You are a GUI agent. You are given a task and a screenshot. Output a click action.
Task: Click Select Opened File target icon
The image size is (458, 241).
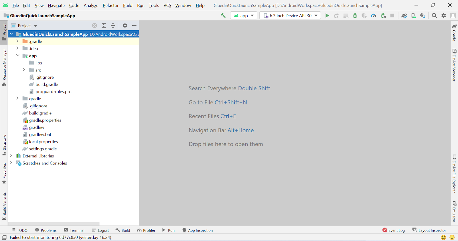tap(94, 25)
